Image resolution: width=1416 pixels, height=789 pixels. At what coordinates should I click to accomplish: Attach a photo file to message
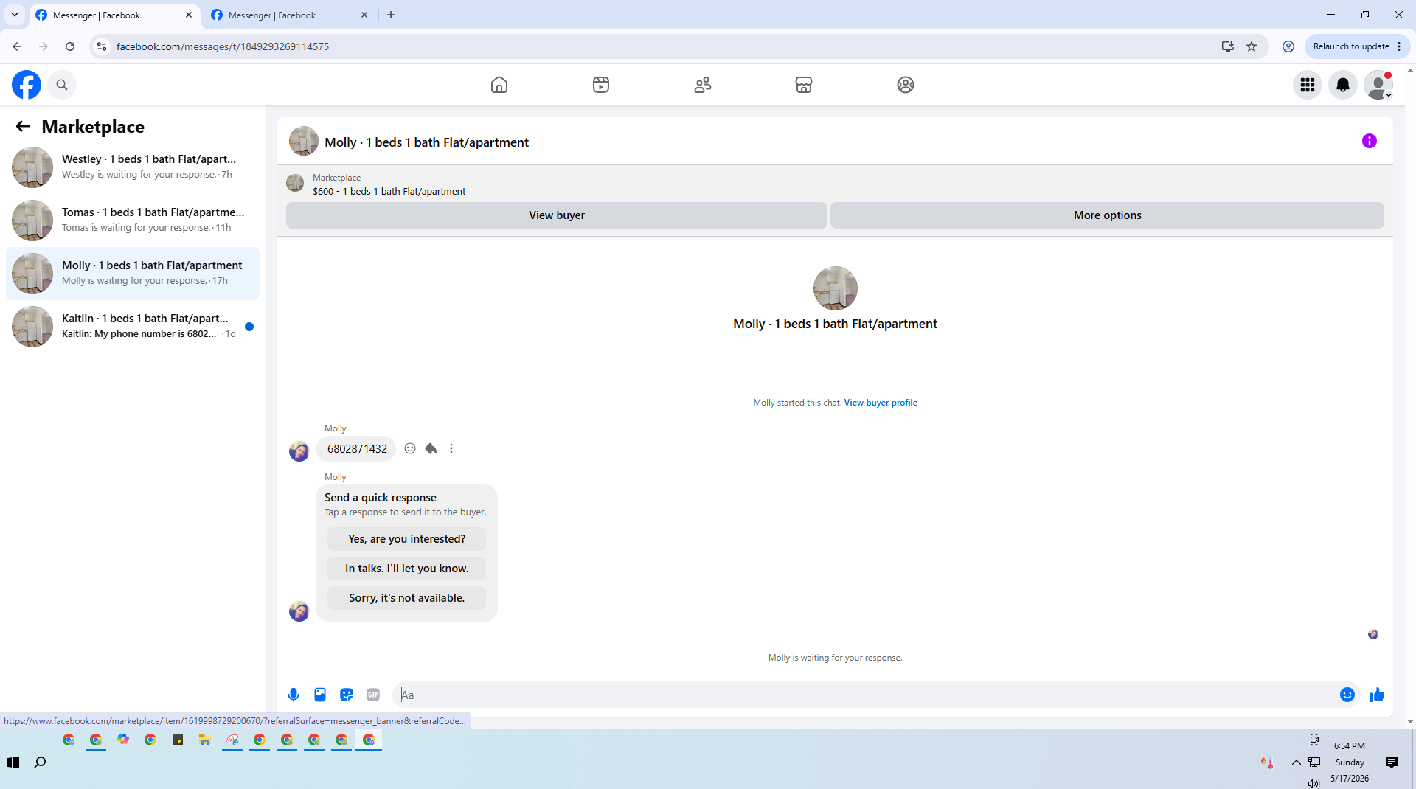coord(320,695)
